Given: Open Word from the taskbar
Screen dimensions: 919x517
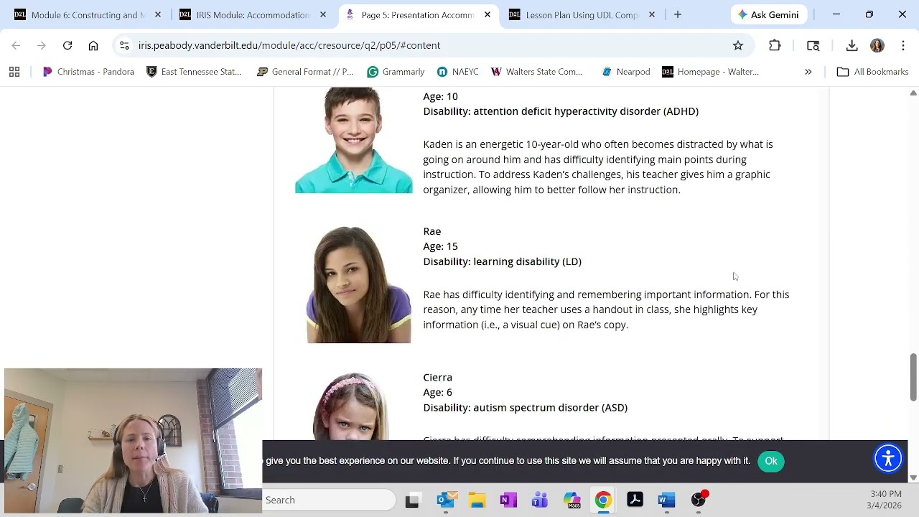Looking at the screenshot, I should (x=666, y=500).
